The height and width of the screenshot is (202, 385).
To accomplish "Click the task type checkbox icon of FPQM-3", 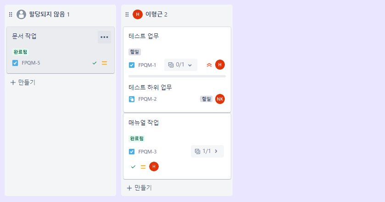I will (x=132, y=152).
